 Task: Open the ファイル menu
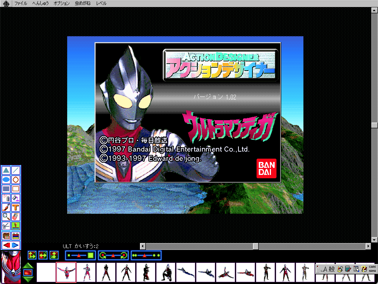(x=21, y=3)
